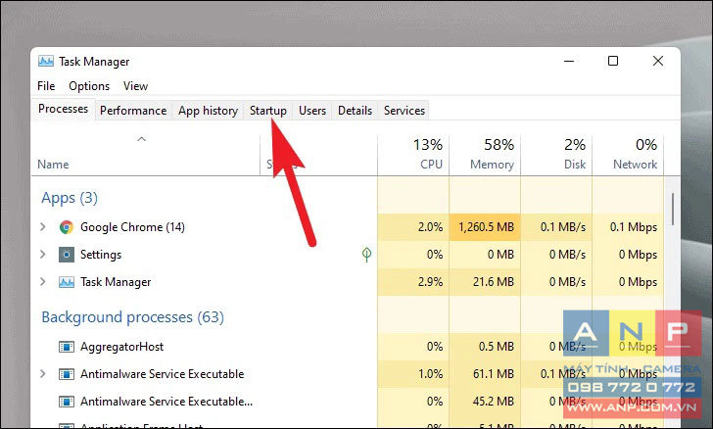Switch to the Processes tab
The height and width of the screenshot is (429, 713).
coord(64,109)
